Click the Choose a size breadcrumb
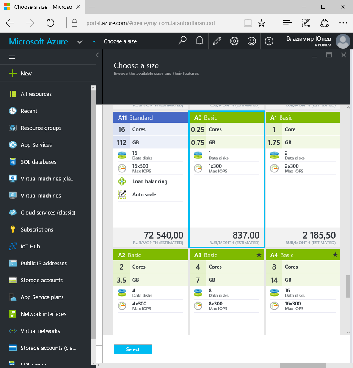The width and height of the screenshot is (353, 368). point(120,41)
